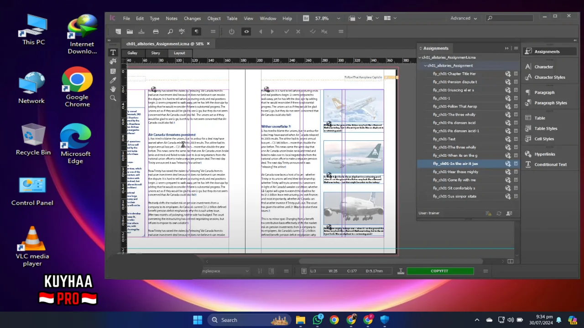The image size is (584, 328).
Task: Open the Assignments panel flyout menu
Action: (x=516, y=48)
